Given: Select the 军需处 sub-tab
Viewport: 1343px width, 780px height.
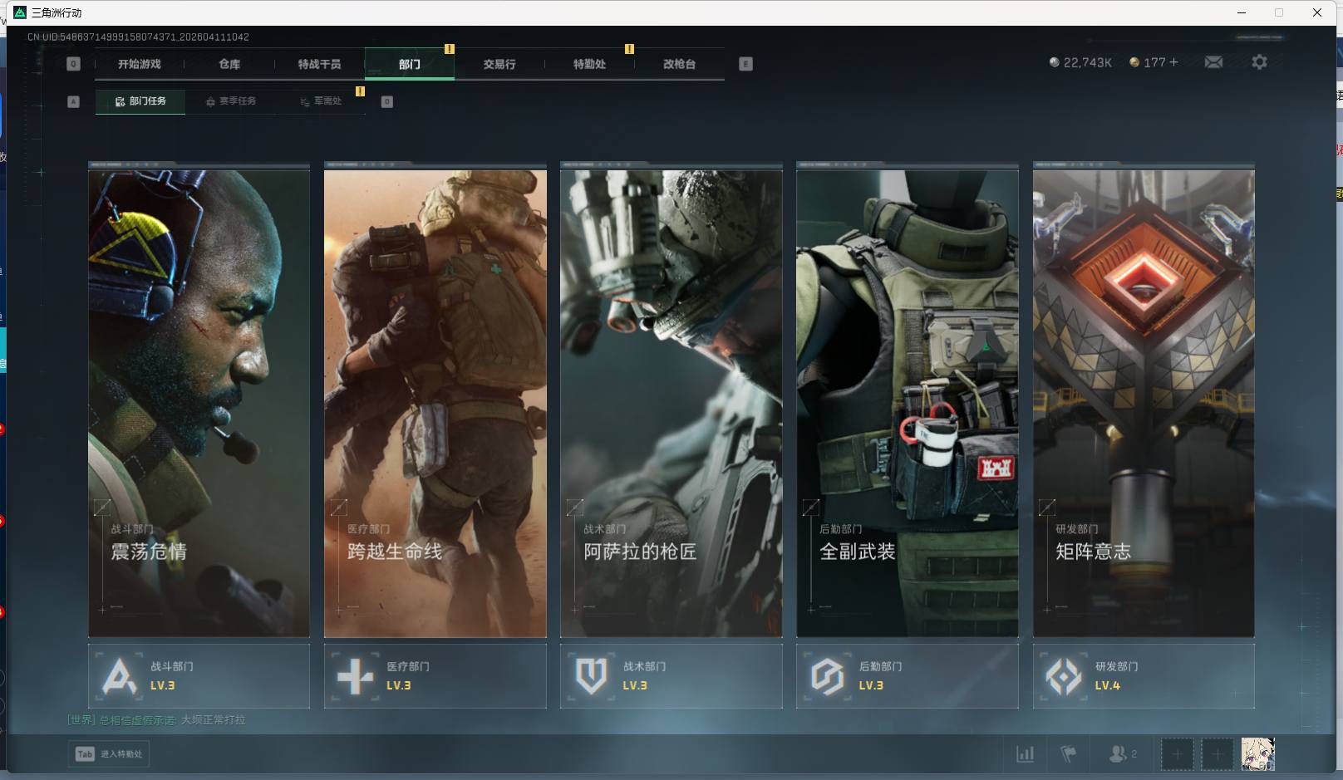Looking at the screenshot, I should [322, 101].
